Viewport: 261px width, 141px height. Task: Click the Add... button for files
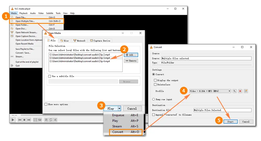(x=131, y=55)
